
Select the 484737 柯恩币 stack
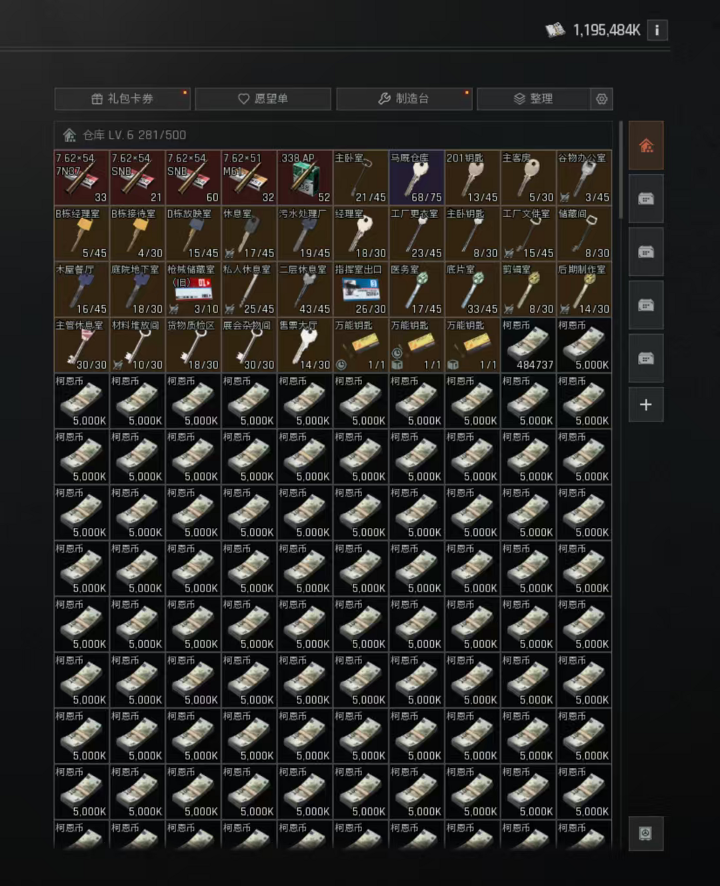[528, 345]
